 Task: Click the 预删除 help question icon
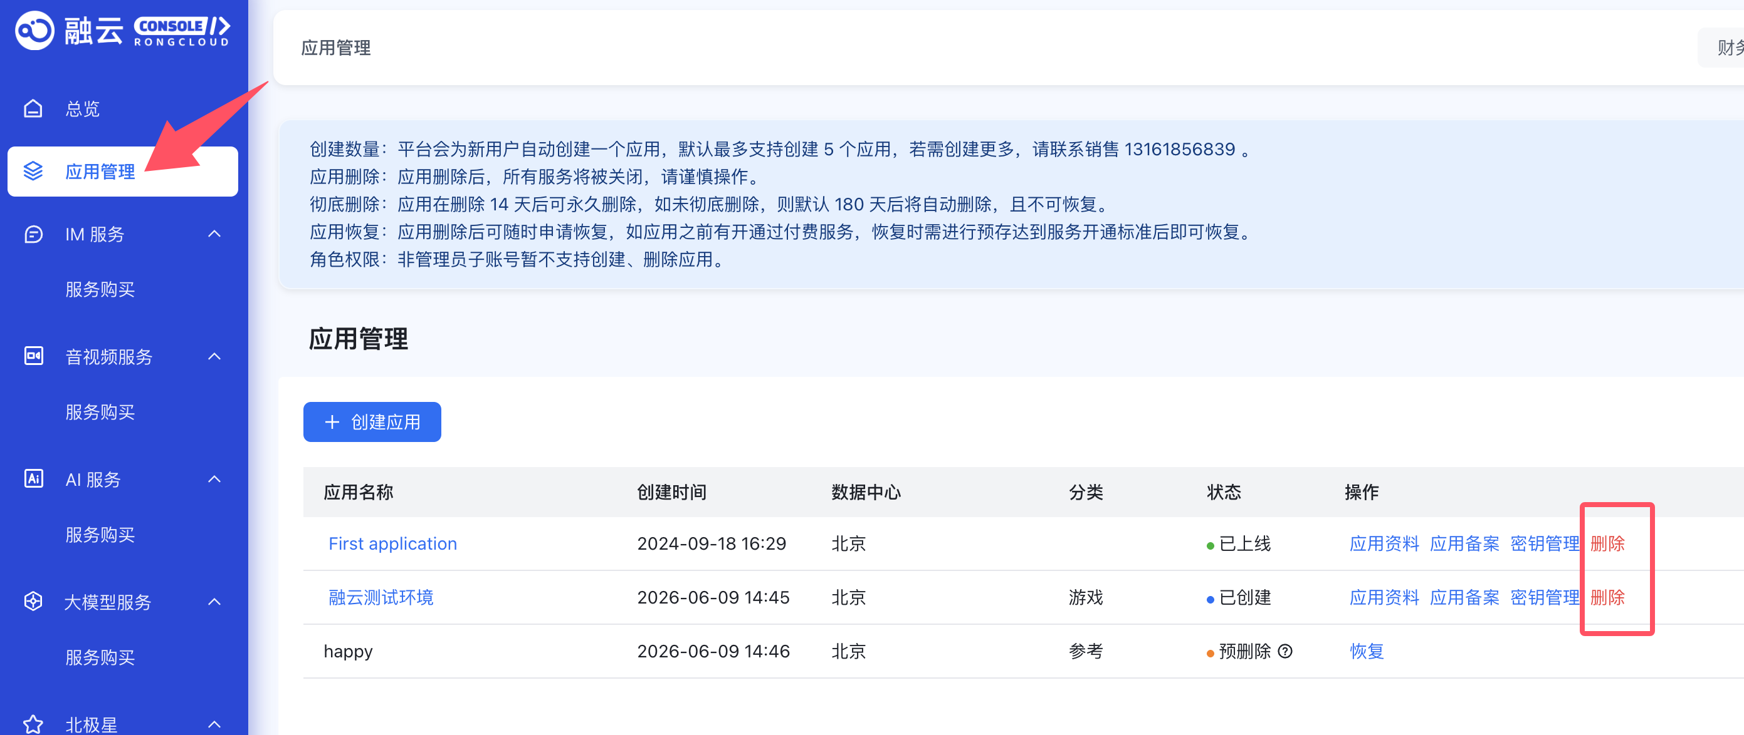pos(1284,650)
